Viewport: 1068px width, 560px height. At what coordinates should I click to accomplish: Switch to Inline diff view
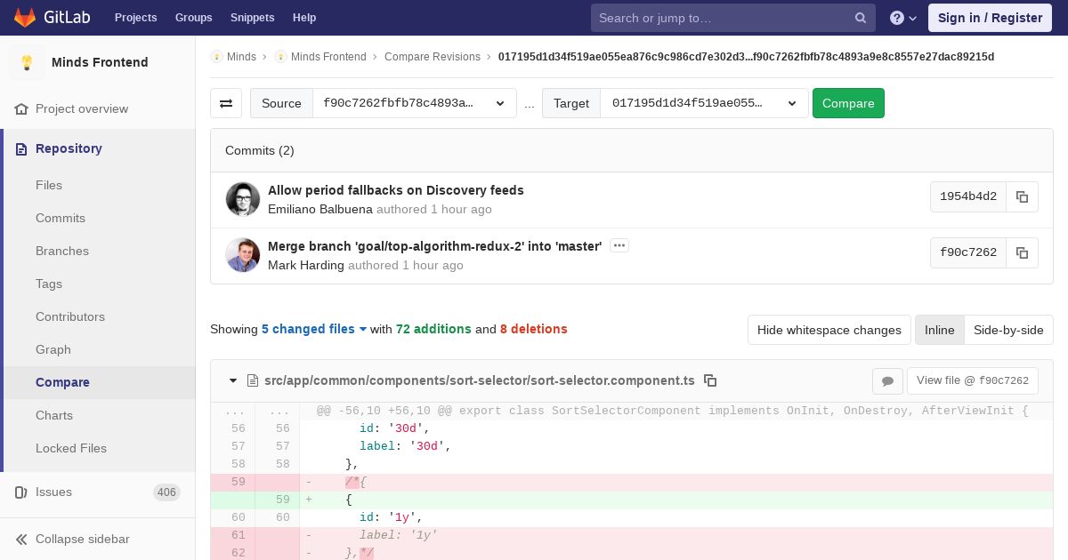tap(939, 330)
